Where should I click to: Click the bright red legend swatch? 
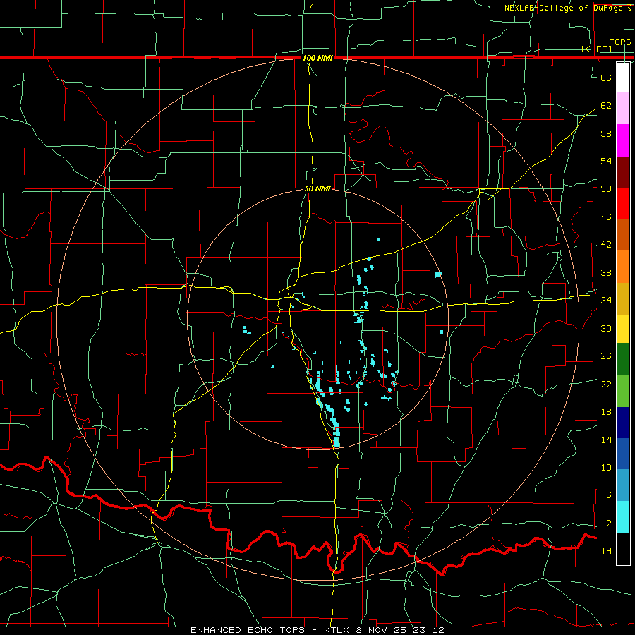tap(623, 203)
